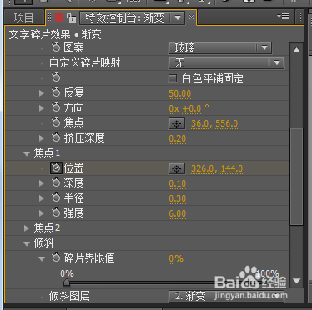Expand the 强度 property
Image resolution: width=312 pixels, height=310 pixels.
click(x=42, y=213)
